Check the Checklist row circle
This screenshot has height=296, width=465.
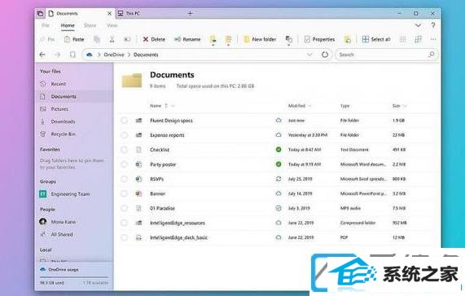[125, 150]
